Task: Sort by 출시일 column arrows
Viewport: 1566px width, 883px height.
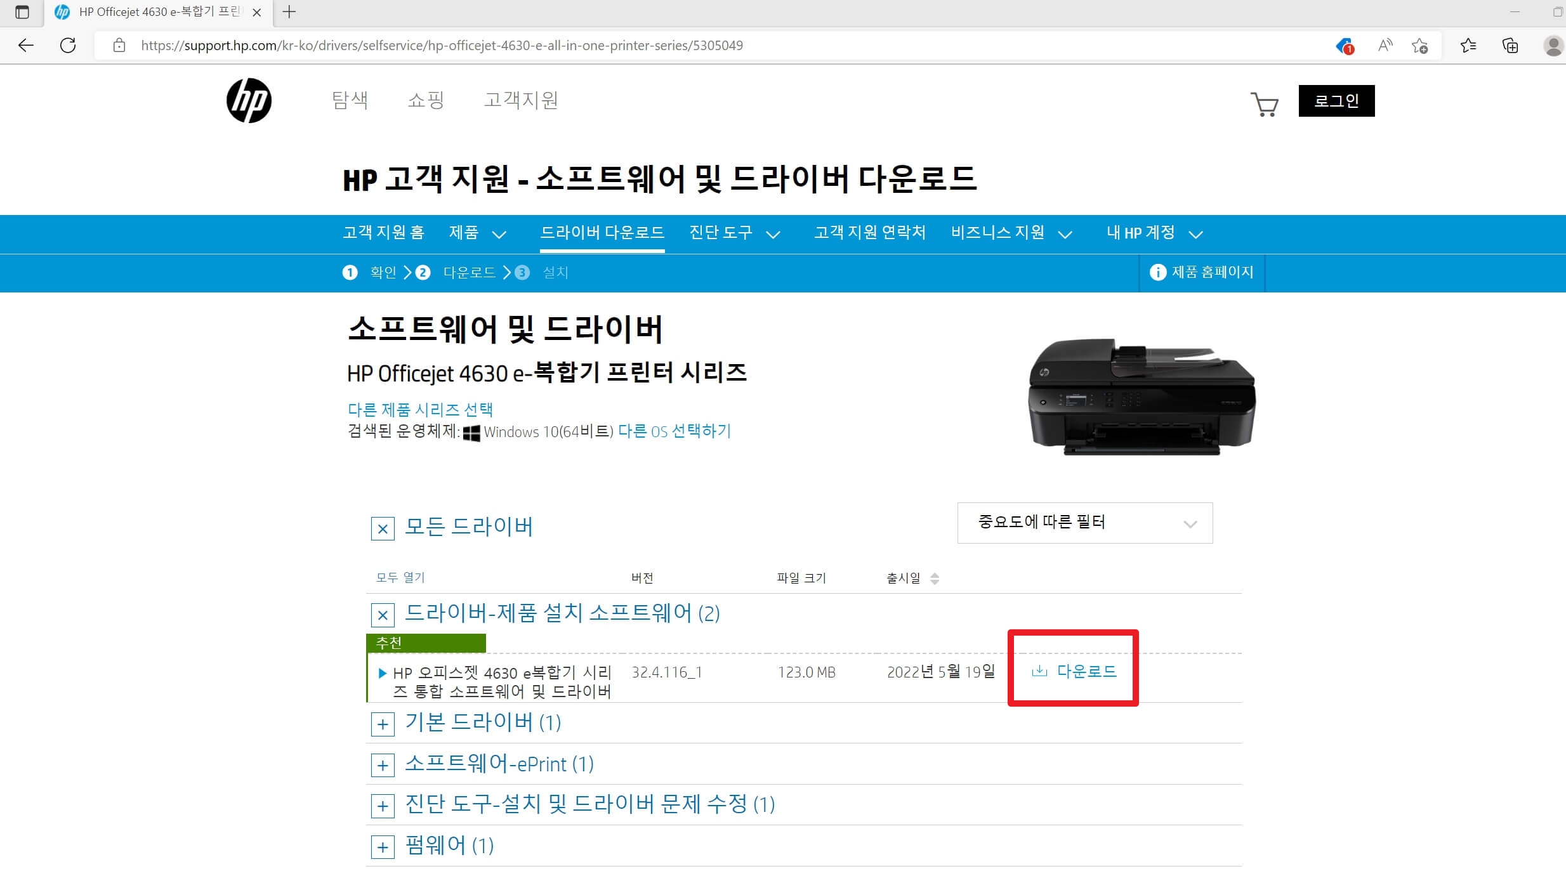Action: [x=934, y=579]
